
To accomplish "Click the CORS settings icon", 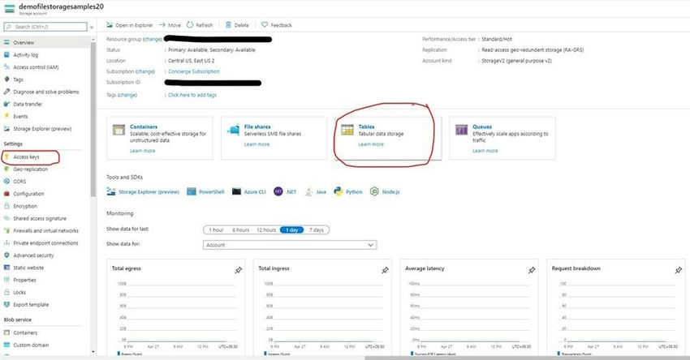I will click(6, 182).
